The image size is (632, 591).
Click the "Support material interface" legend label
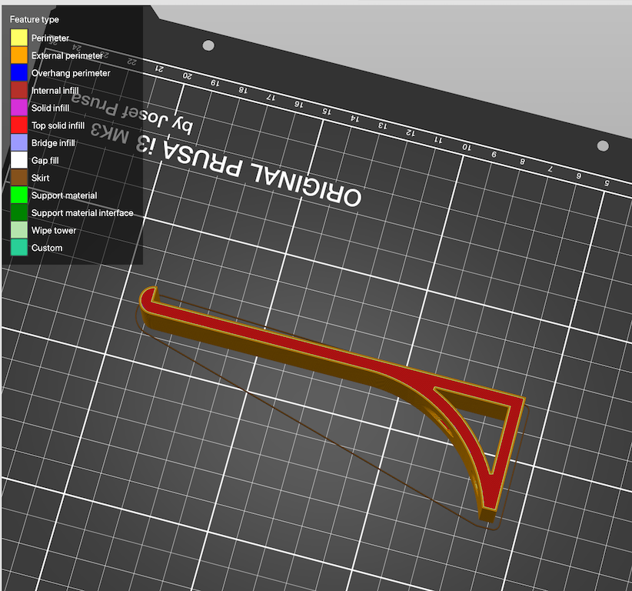tap(82, 213)
